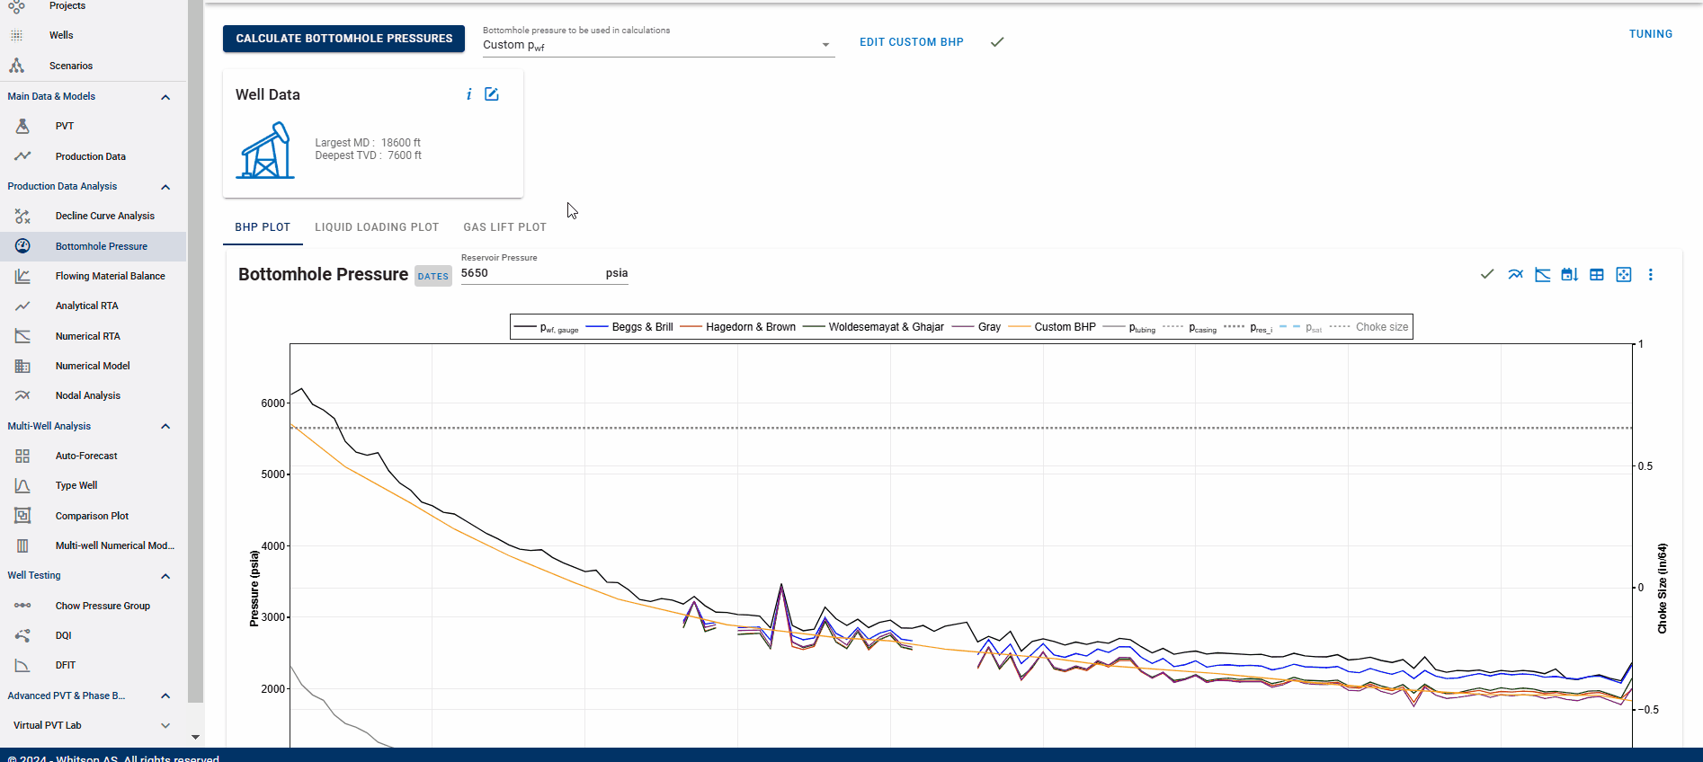The height and width of the screenshot is (762, 1703).
Task: Open the Wells sidebar icon
Action: click(16, 35)
